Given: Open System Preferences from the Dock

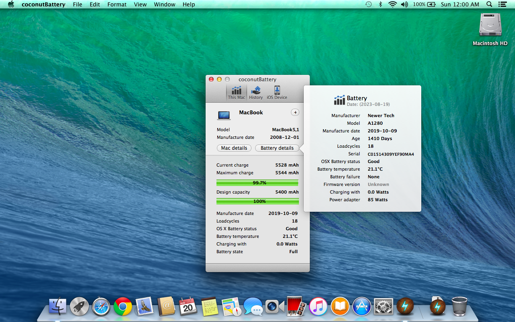Looking at the screenshot, I should [x=383, y=307].
